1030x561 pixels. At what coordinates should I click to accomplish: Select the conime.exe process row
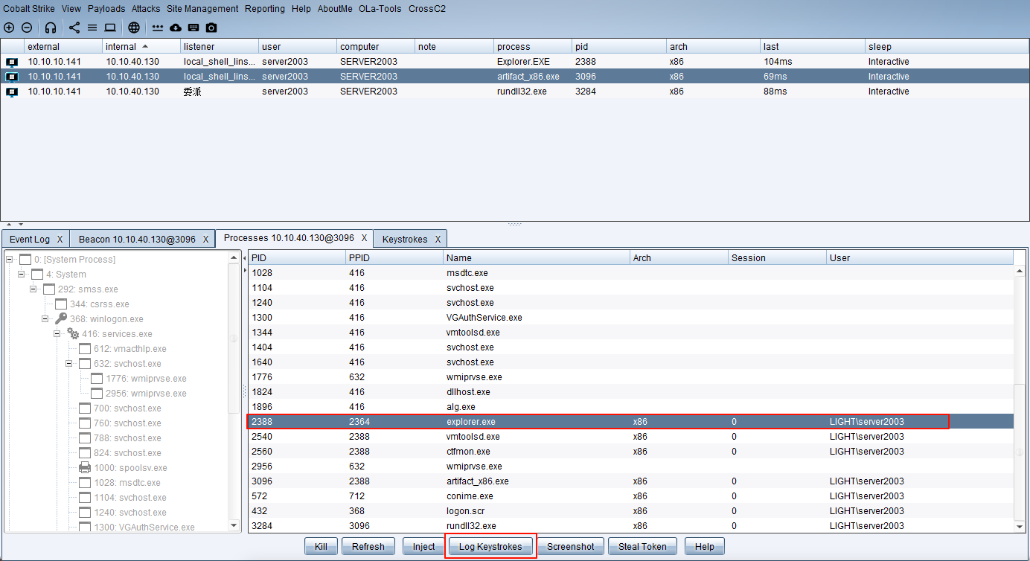tap(632, 496)
